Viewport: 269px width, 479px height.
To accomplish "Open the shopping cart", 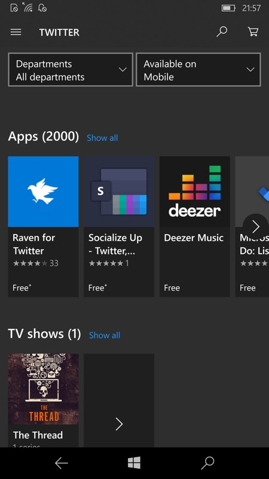I will [x=253, y=32].
